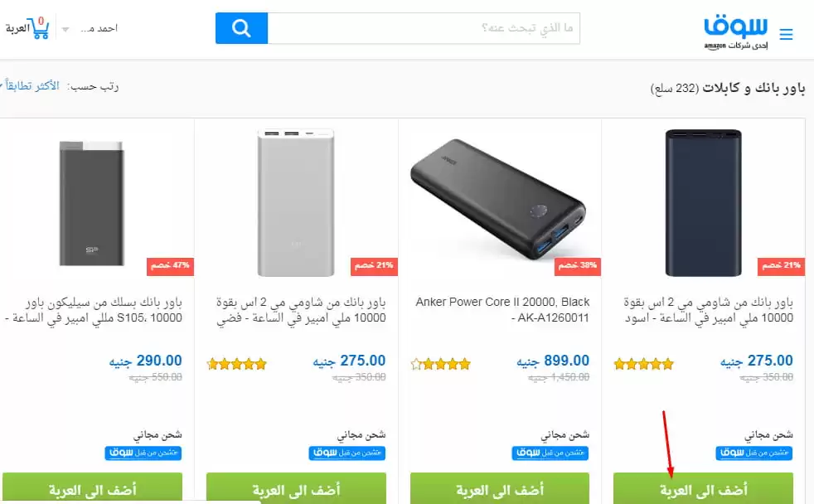Add the Anker Power Core to the cart
814x504 pixels.
pos(500,489)
